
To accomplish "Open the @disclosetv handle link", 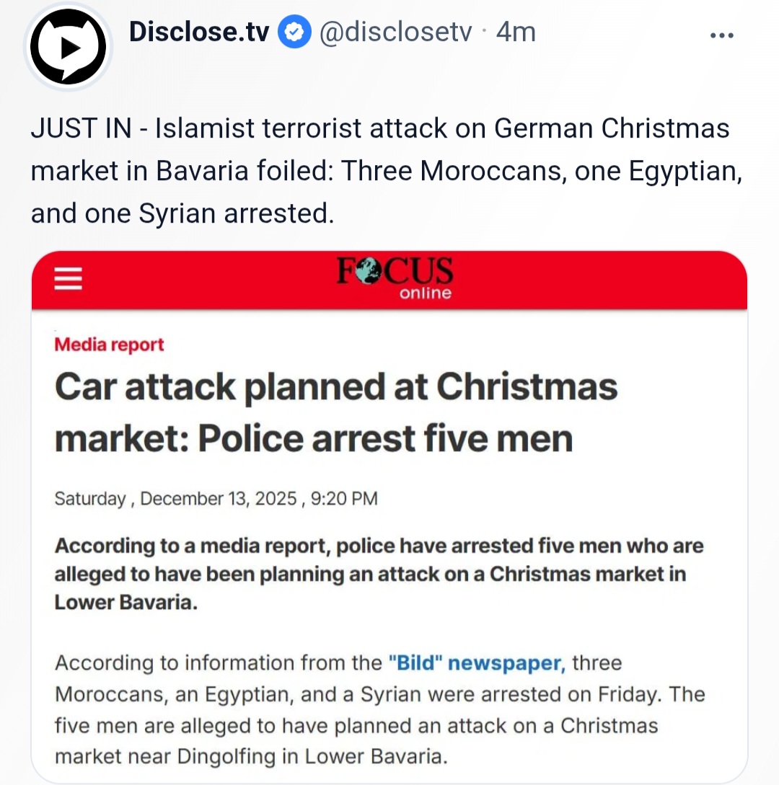I will [x=395, y=32].
